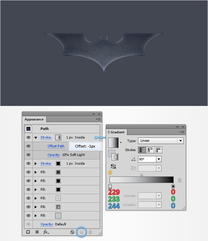Close the Gradient panel
This screenshot has height=241, width=208.
point(183,127)
